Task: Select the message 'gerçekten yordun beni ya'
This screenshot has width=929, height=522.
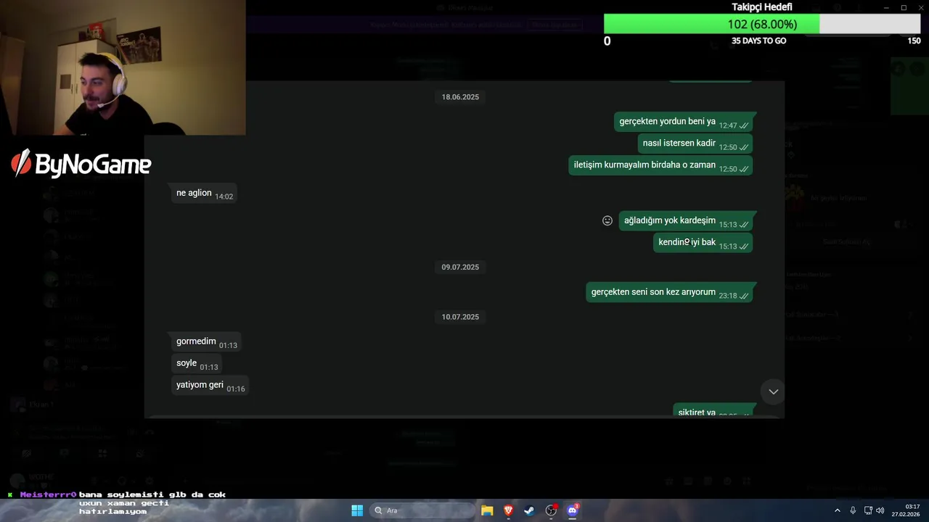Action: [x=683, y=122]
